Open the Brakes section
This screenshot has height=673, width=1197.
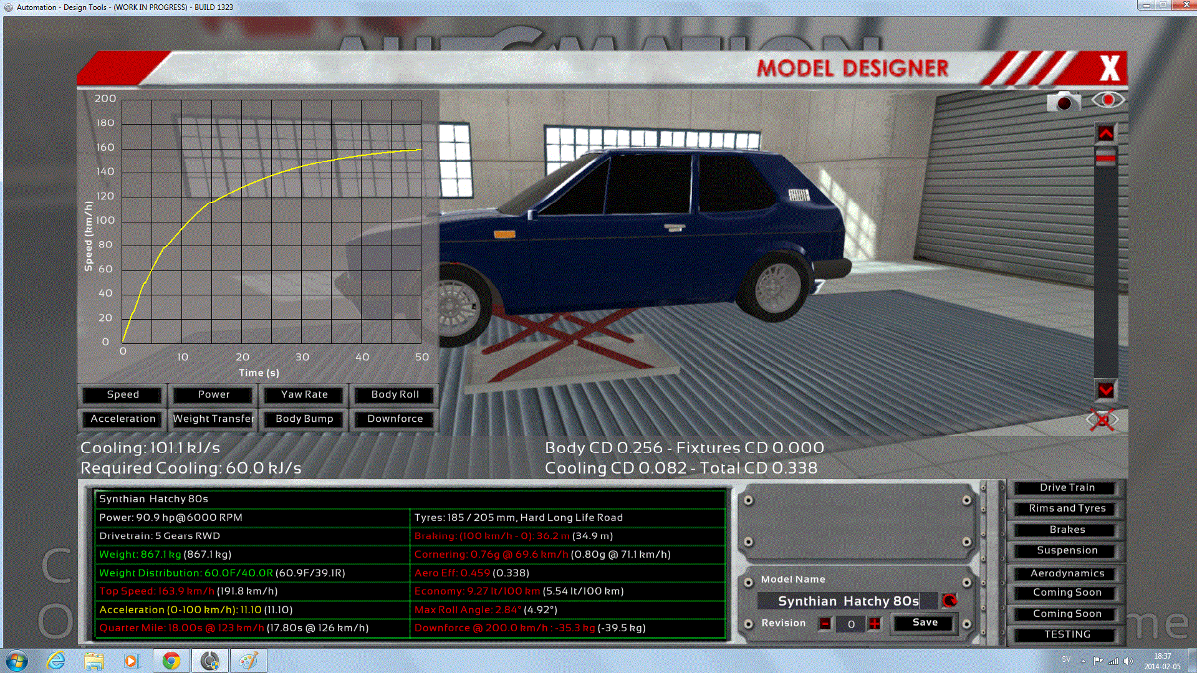[1067, 530]
